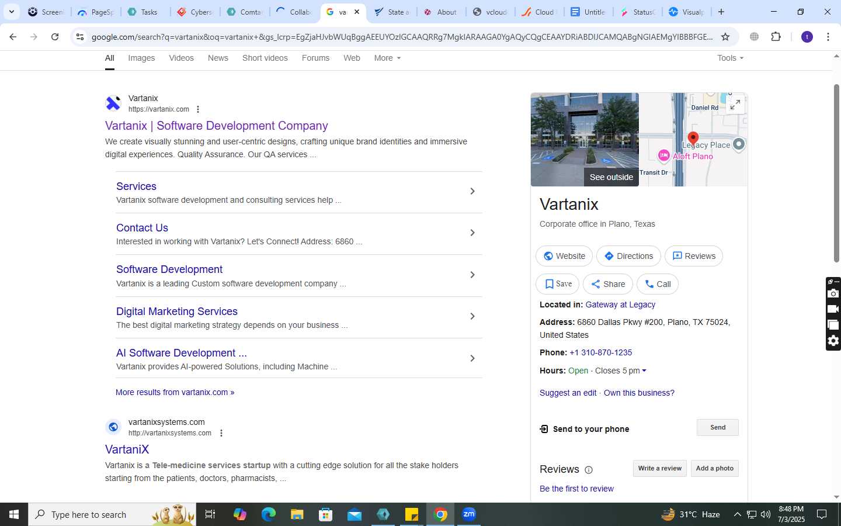Expand the Contact Us sitelink chevron

click(472, 233)
